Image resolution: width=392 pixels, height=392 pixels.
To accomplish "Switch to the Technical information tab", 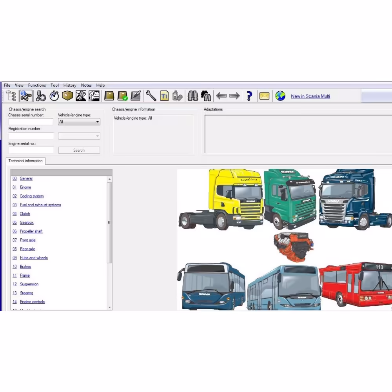I will pyautogui.click(x=25, y=161).
